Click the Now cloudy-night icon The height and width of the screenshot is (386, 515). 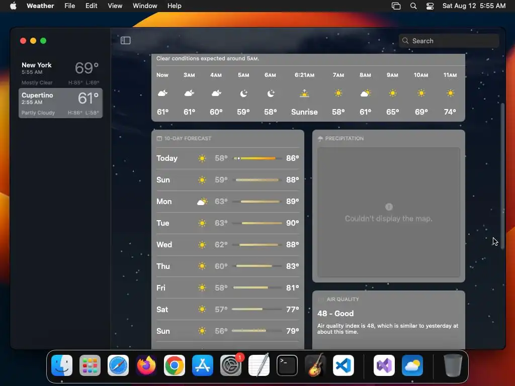162,93
